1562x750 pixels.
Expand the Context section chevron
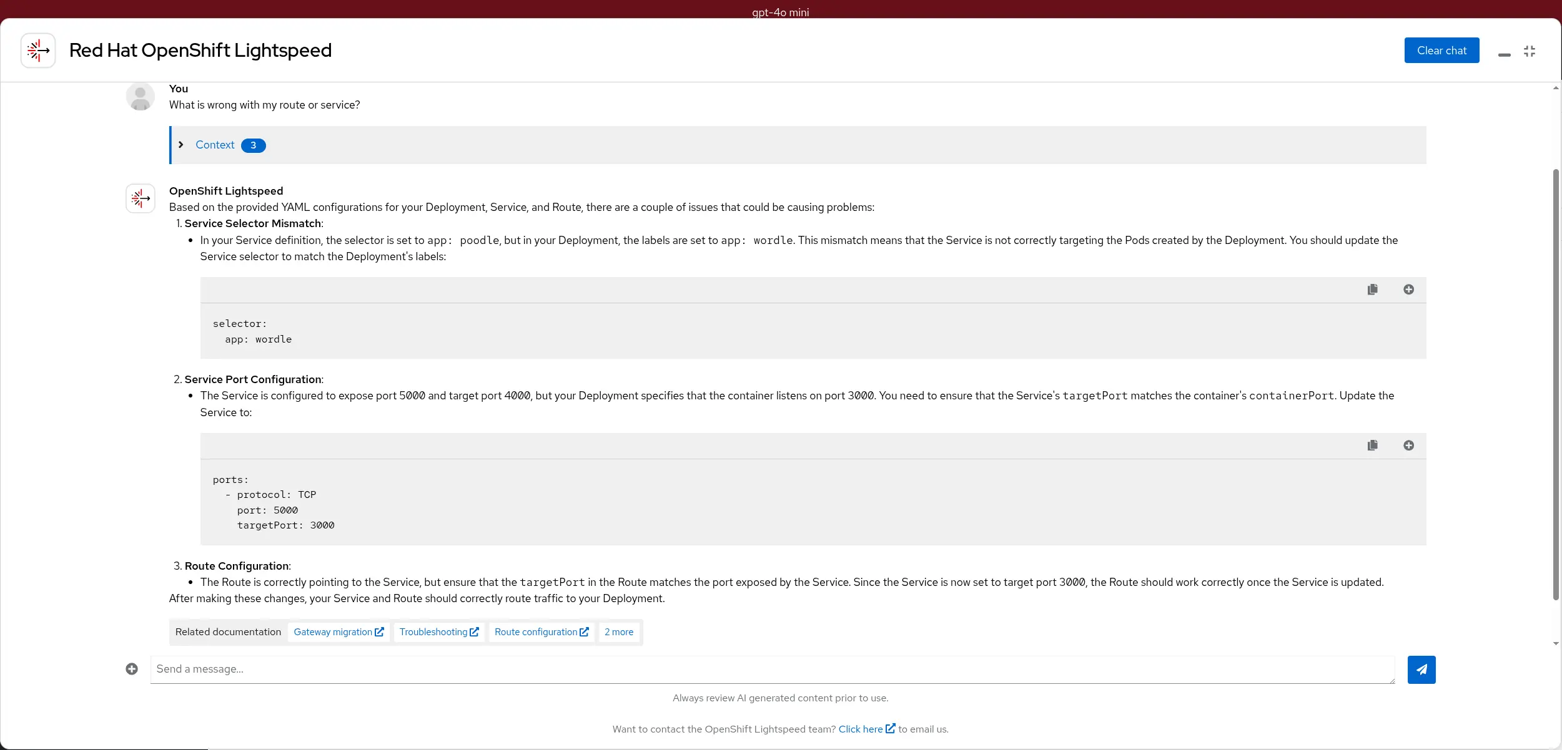(181, 145)
